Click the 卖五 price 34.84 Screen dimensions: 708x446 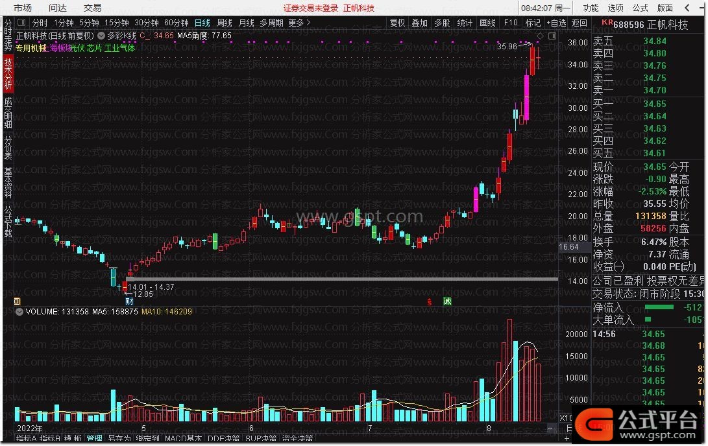[655, 41]
